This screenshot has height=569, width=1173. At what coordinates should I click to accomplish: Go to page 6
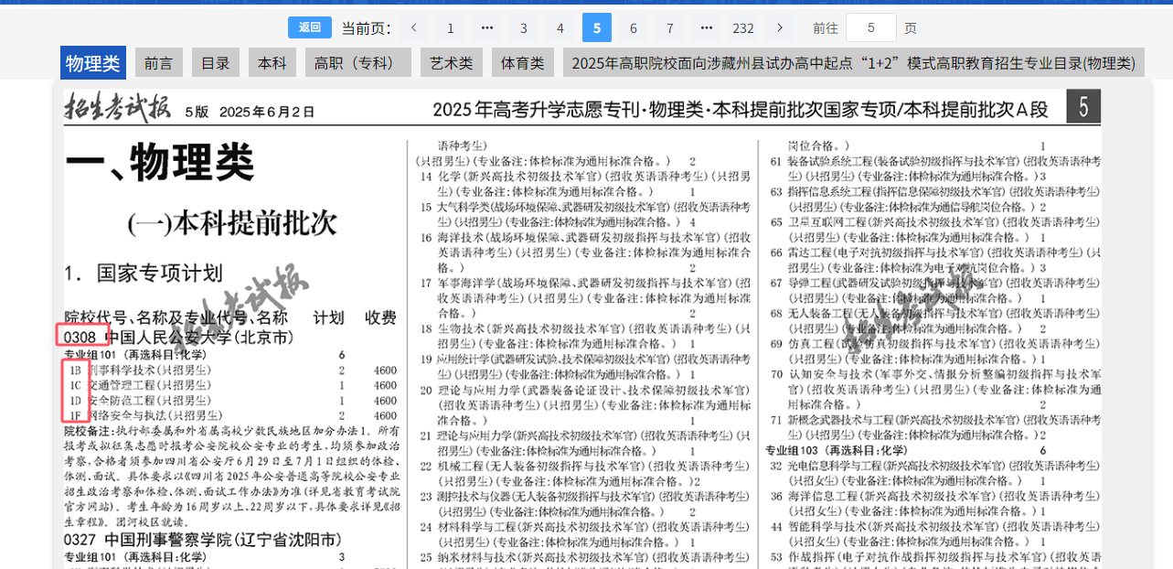coord(634,27)
